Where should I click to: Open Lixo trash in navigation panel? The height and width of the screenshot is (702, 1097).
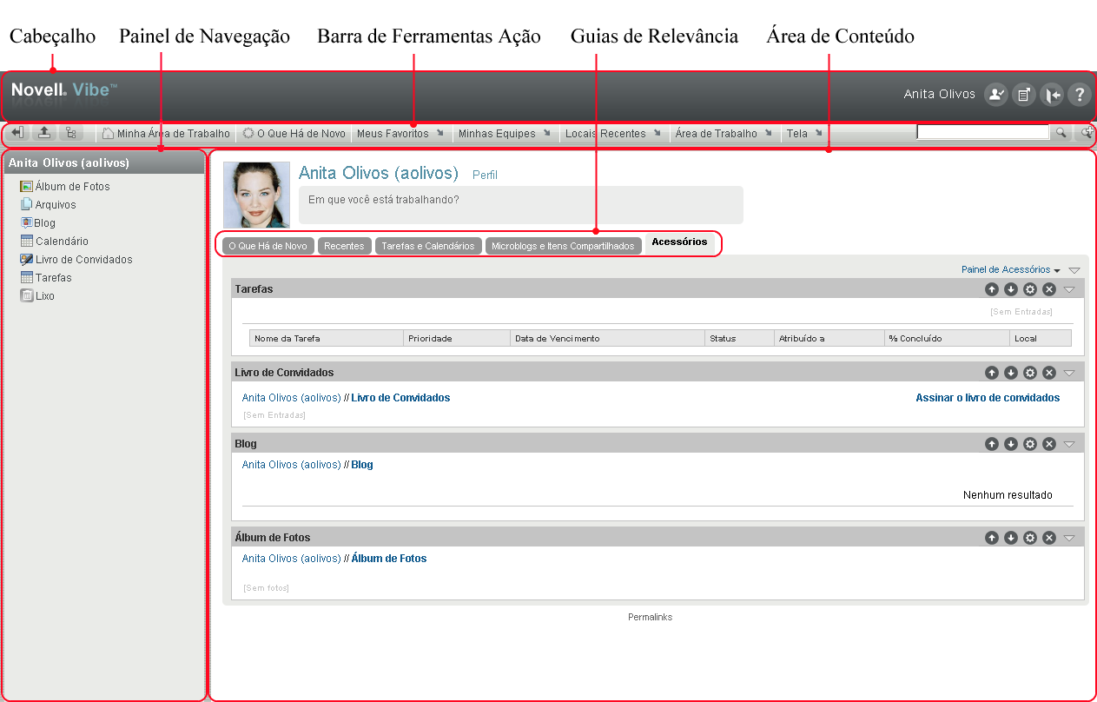click(x=37, y=296)
